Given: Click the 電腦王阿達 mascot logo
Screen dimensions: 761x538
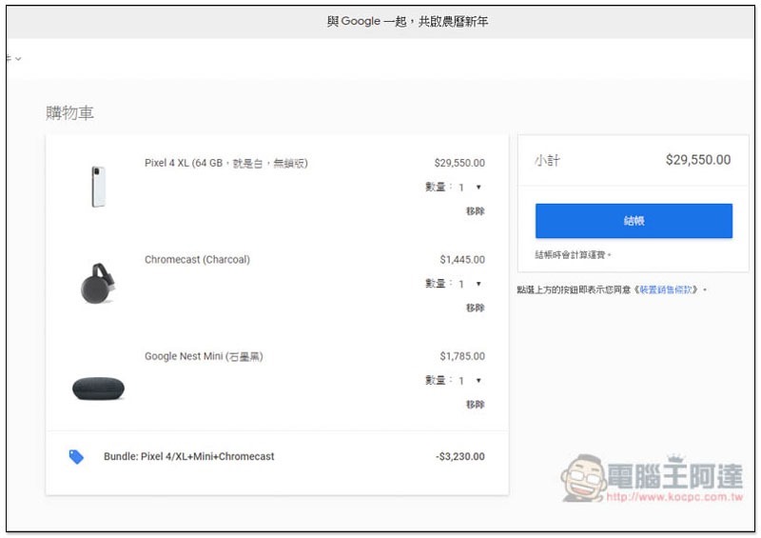Looking at the screenshot, I should (586, 476).
